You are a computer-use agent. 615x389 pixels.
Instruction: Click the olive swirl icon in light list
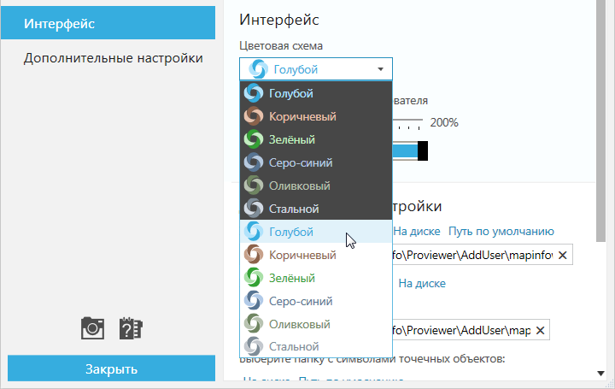[254, 324]
